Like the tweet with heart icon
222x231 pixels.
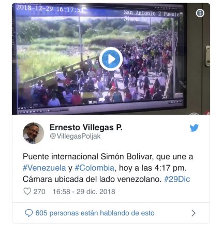click(27, 192)
